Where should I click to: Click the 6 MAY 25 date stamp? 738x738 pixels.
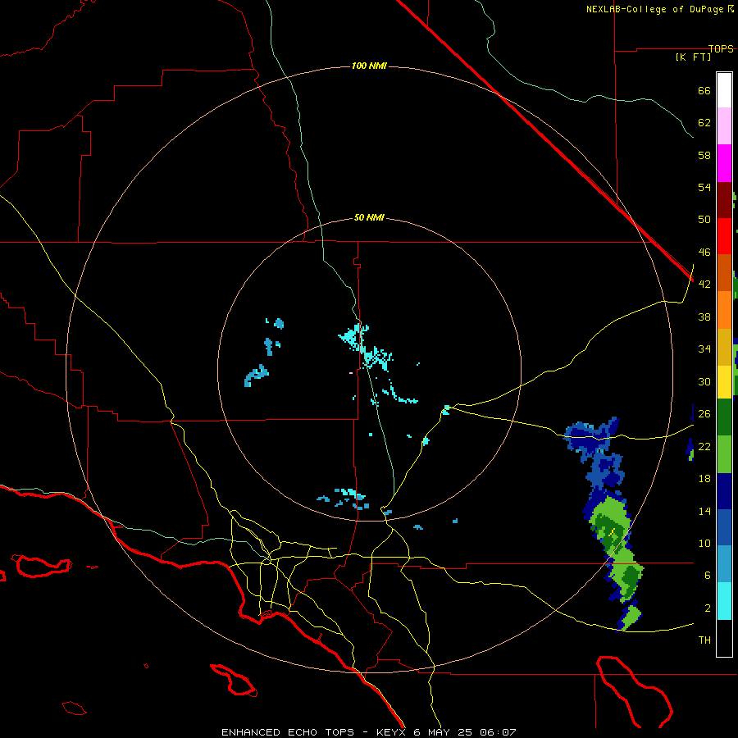pyautogui.click(x=443, y=732)
